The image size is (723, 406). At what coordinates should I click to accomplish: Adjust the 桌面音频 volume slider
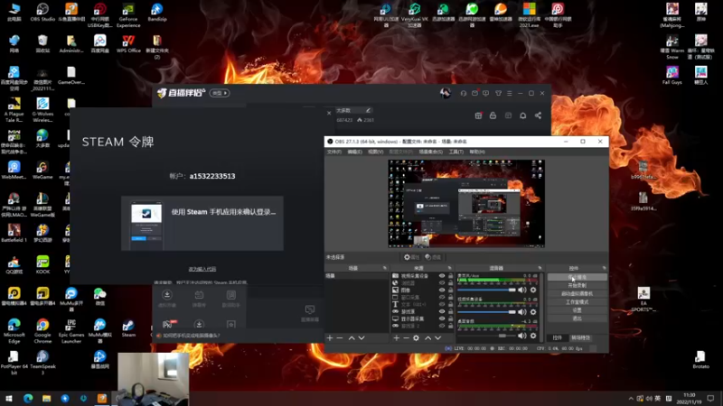coord(486,336)
